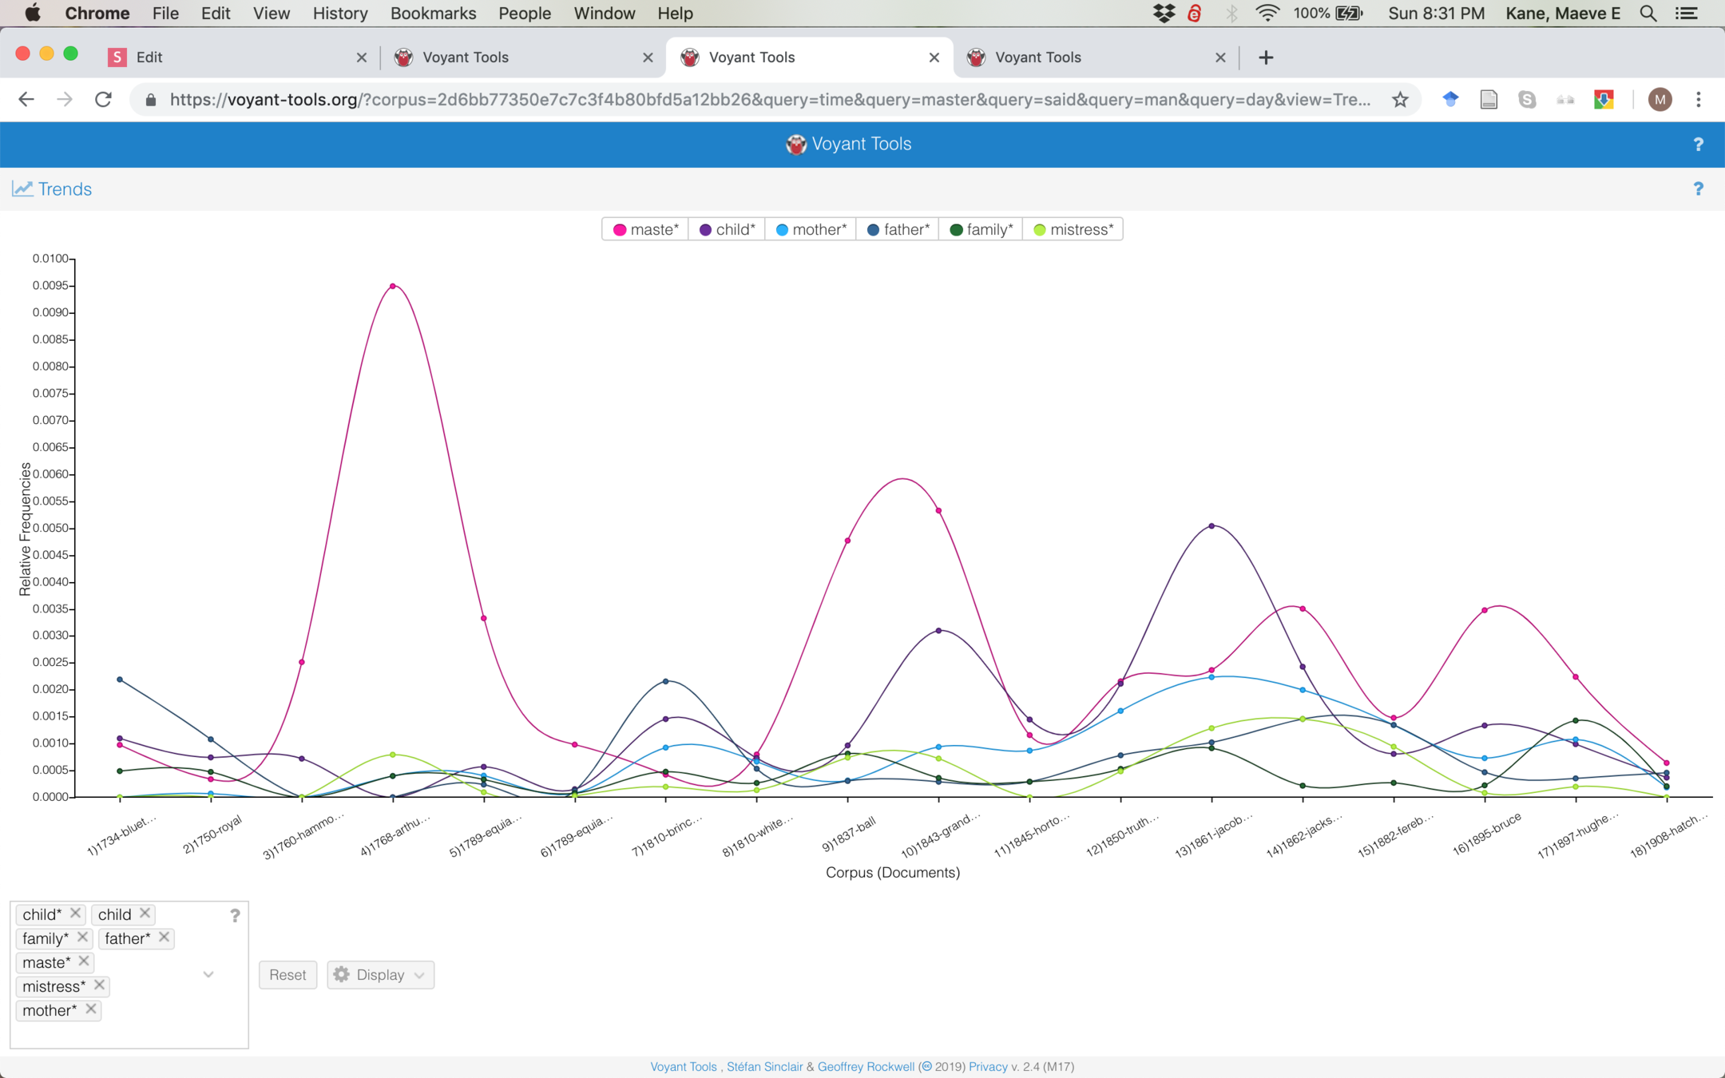Toggle the maste* series in legend

pos(645,230)
